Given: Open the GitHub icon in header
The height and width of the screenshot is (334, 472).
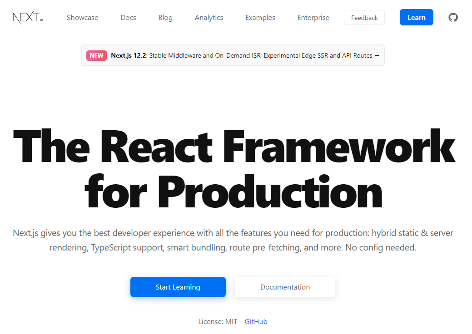Looking at the screenshot, I should pyautogui.click(x=453, y=17).
